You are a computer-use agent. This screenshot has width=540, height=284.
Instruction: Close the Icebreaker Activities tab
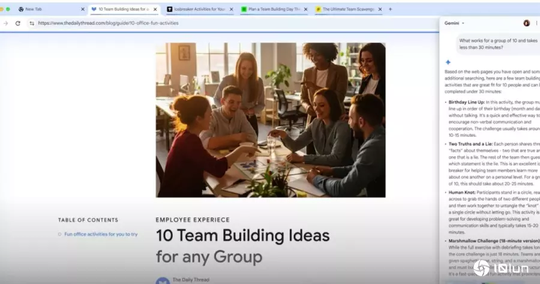(x=231, y=9)
